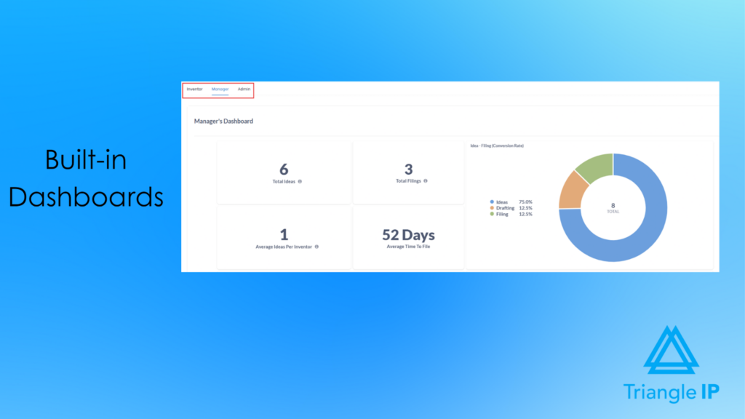
Task: Click the Manager's Dashboard heading
Action: (x=223, y=121)
